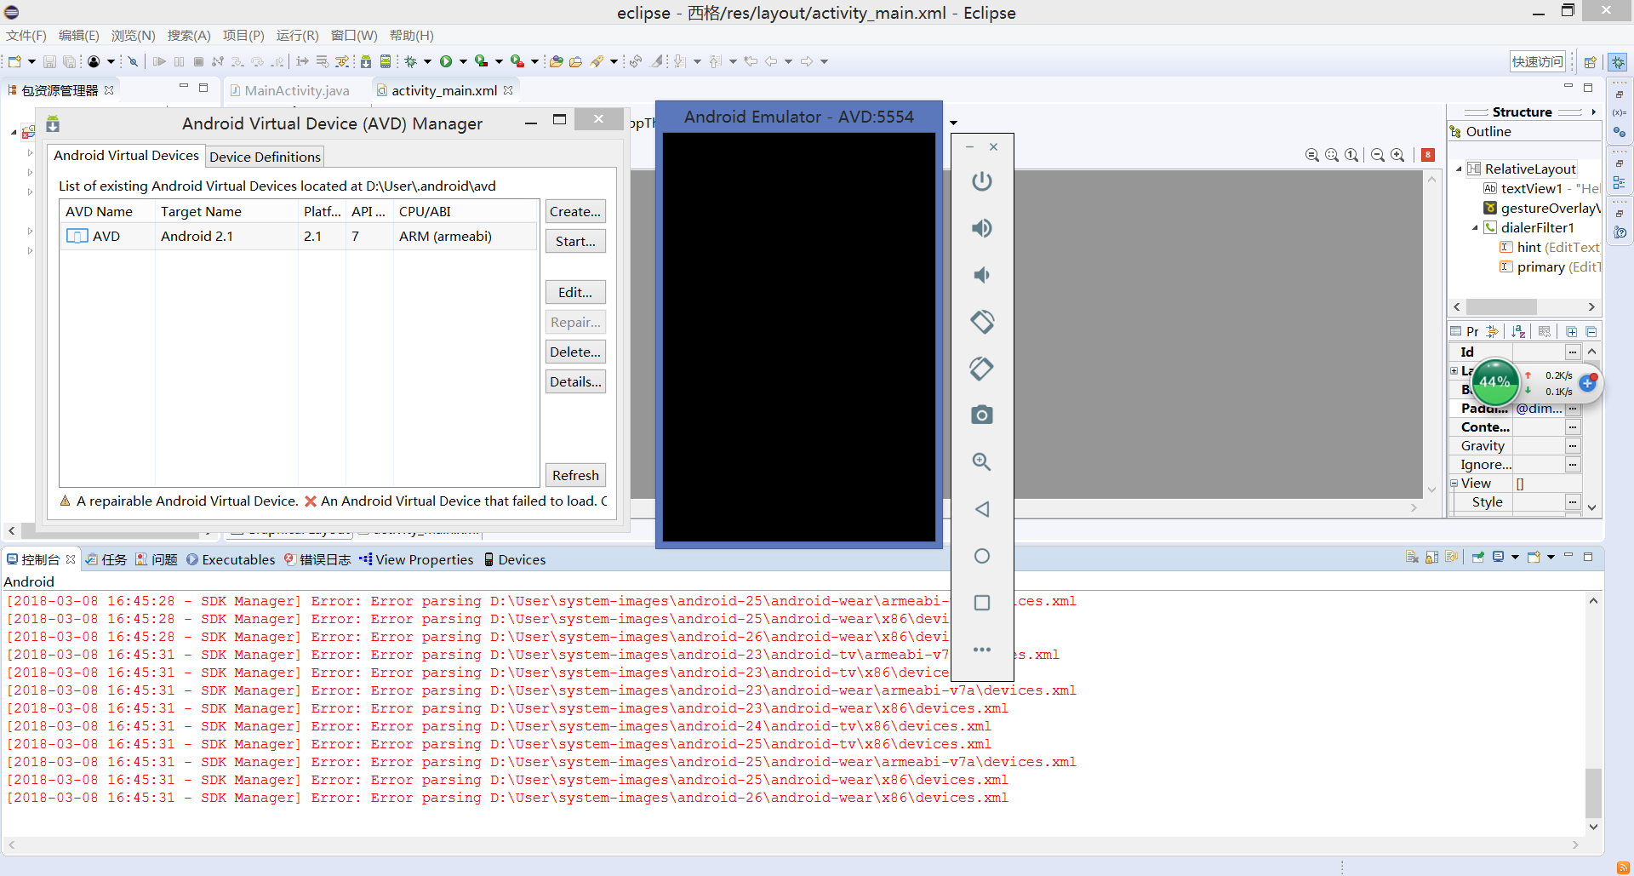Tap the emulator Overview square button
Viewport: 1634px width, 876px height.
click(981, 603)
